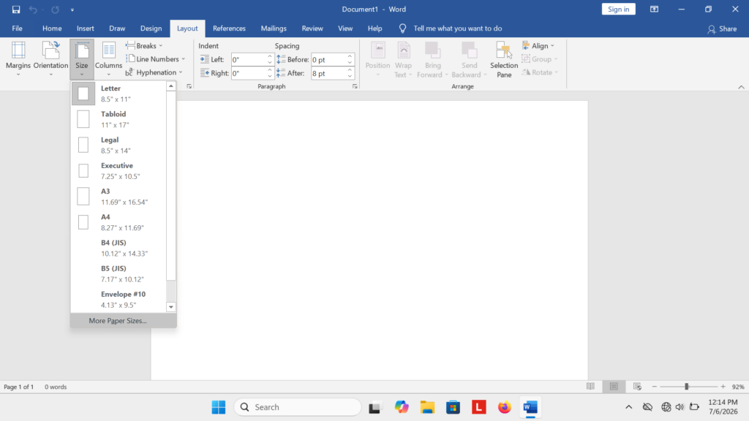Open the Rotate dropdown
This screenshot has height=421, width=749.
(540, 72)
